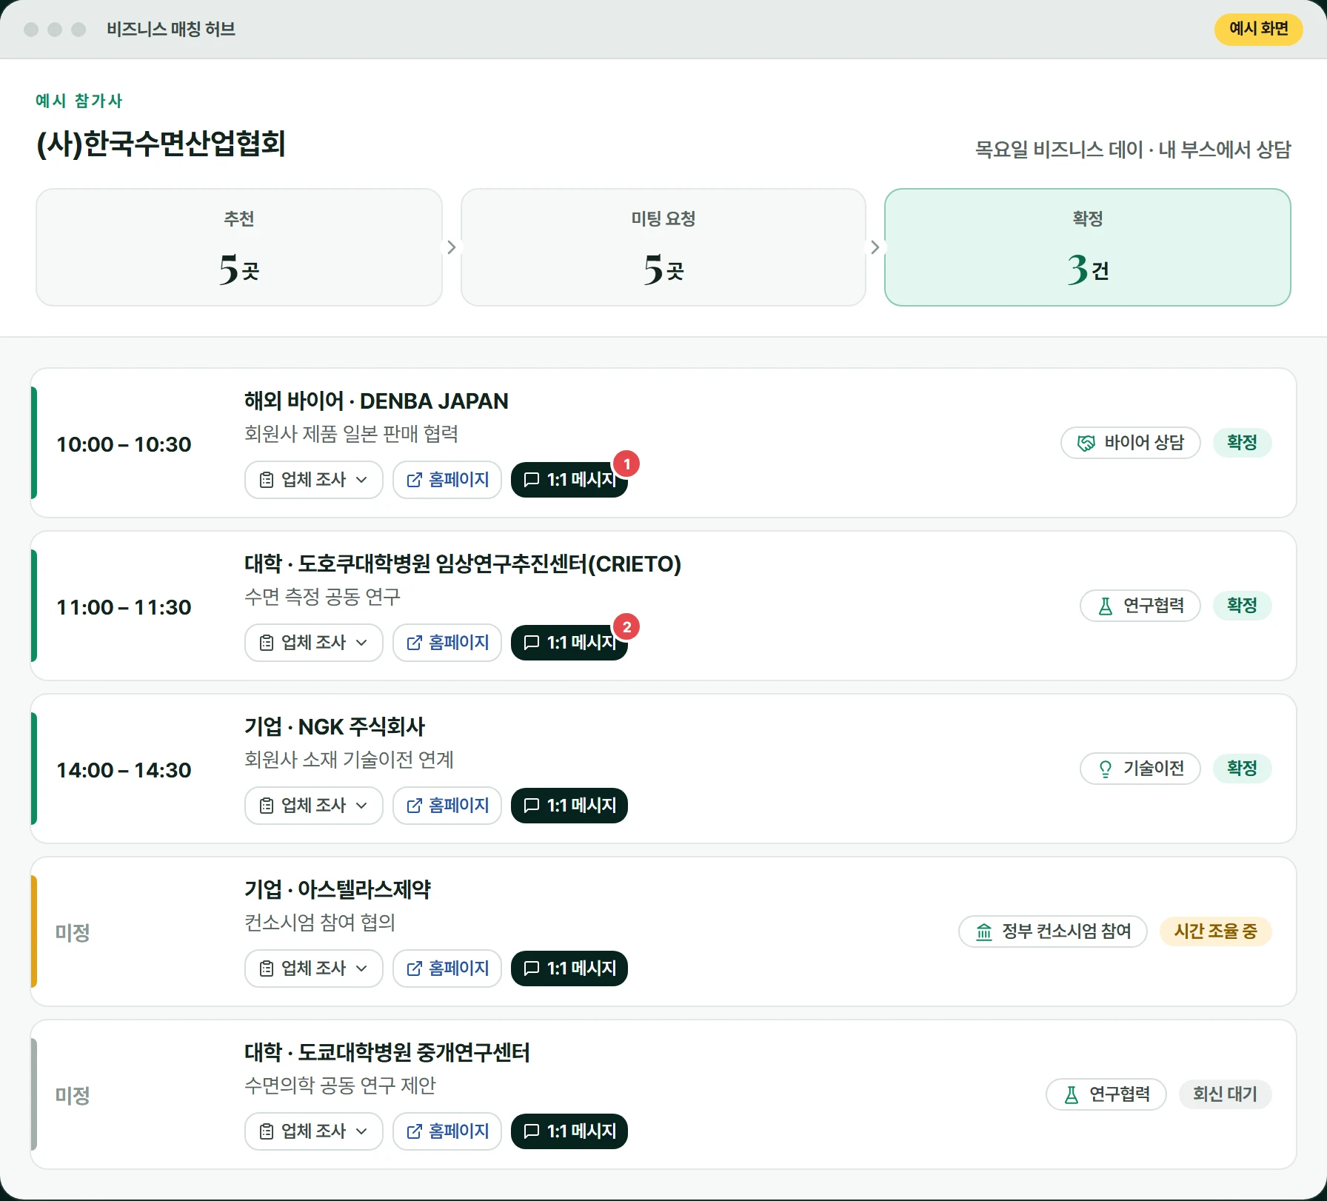Open 1:1 메시지 for DENBA JAPAN
The width and height of the screenshot is (1327, 1201).
(x=569, y=480)
